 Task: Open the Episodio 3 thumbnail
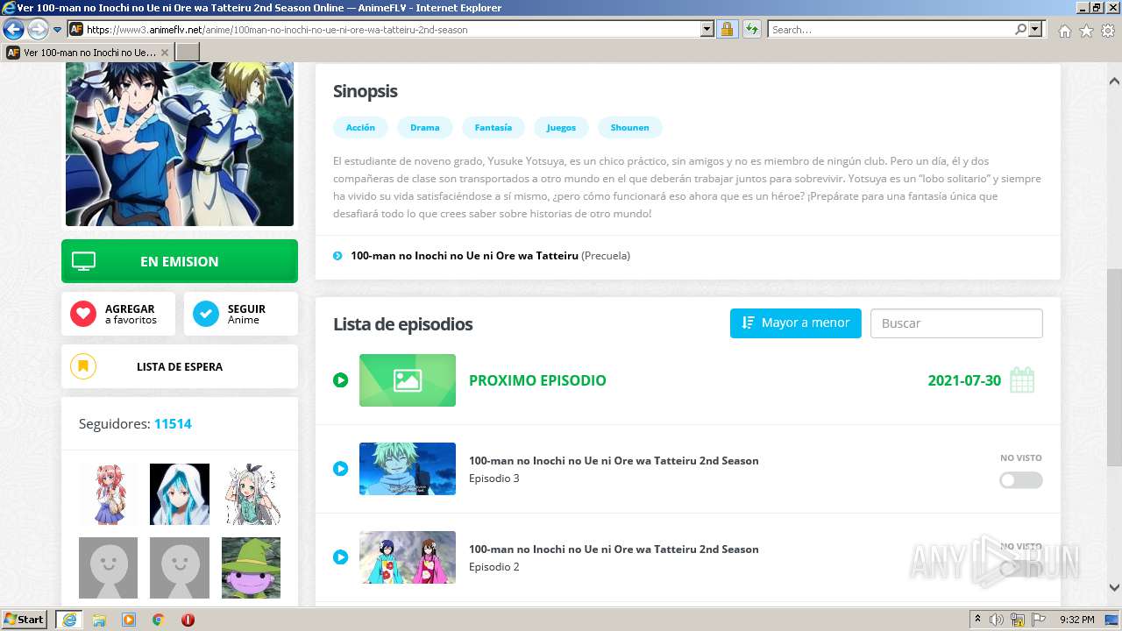click(x=408, y=469)
